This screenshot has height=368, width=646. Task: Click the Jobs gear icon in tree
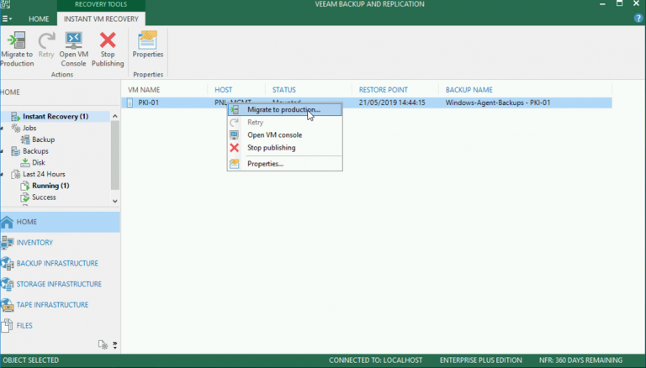(16, 128)
